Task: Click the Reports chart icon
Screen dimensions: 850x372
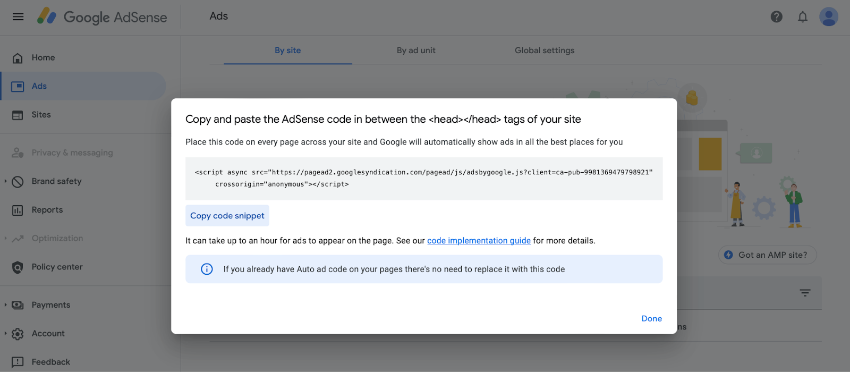Action: [18, 210]
